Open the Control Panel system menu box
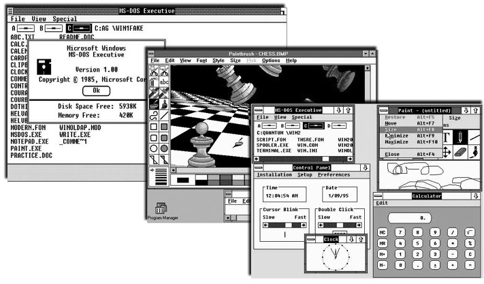Image resolution: width=484 pixels, height=284 pixels. point(258,167)
